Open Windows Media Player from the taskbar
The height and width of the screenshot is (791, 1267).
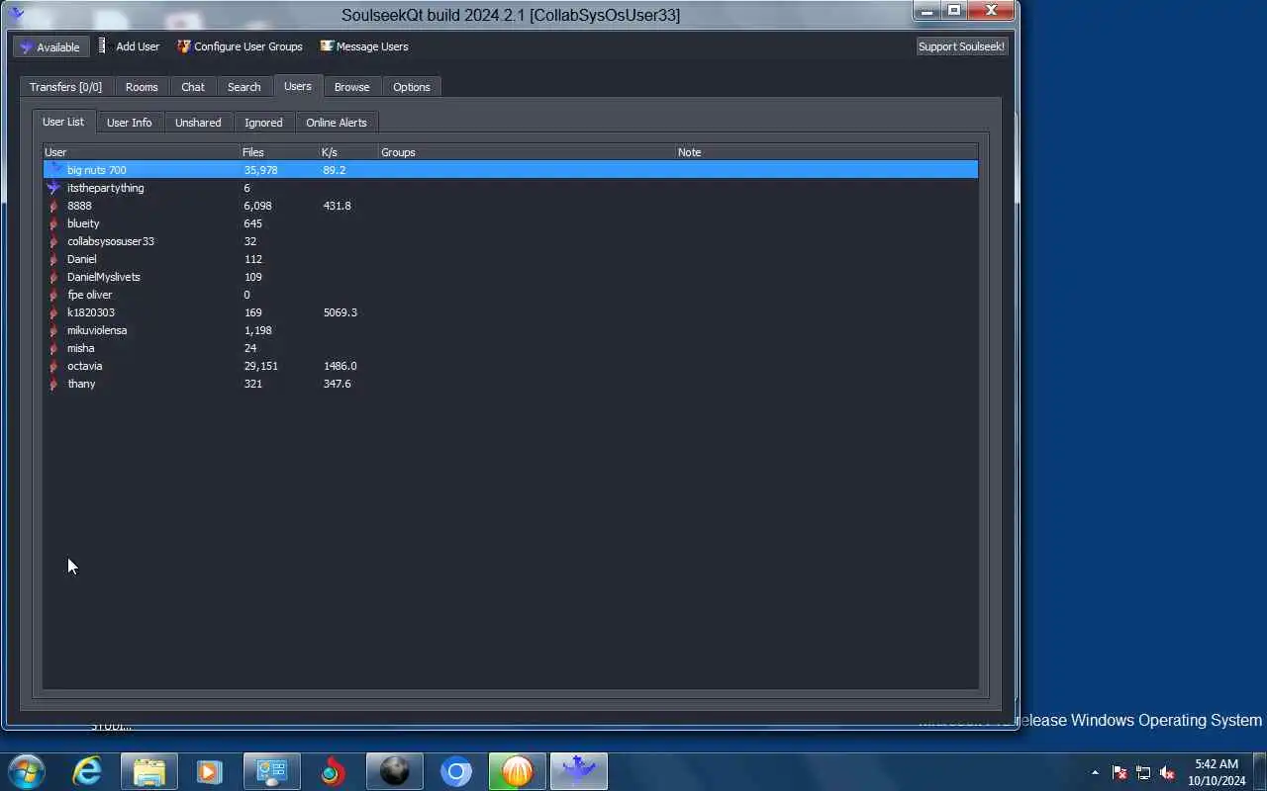point(210,771)
